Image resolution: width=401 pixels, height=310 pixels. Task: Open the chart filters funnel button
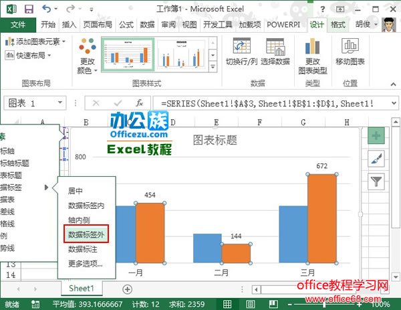tap(376, 181)
